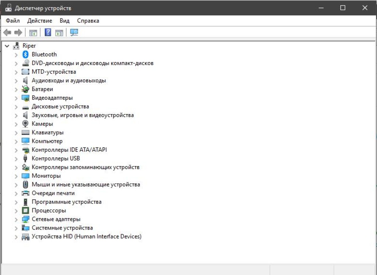
Task: Select 'Контроллеры запоминающих устройств' label
Action: pyautogui.click(x=85, y=167)
